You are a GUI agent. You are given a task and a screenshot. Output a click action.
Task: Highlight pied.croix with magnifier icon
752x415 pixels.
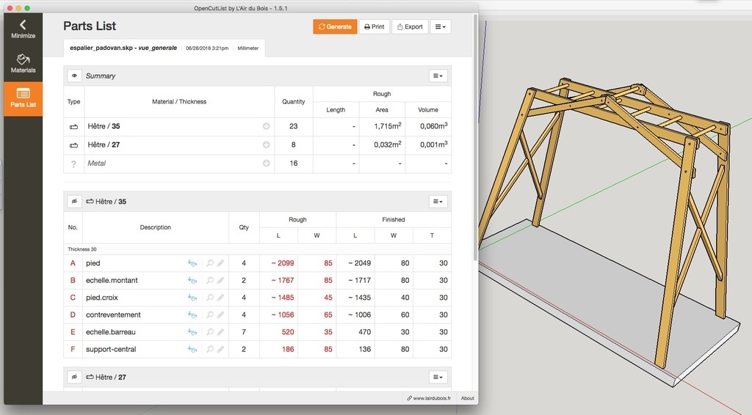[209, 298]
